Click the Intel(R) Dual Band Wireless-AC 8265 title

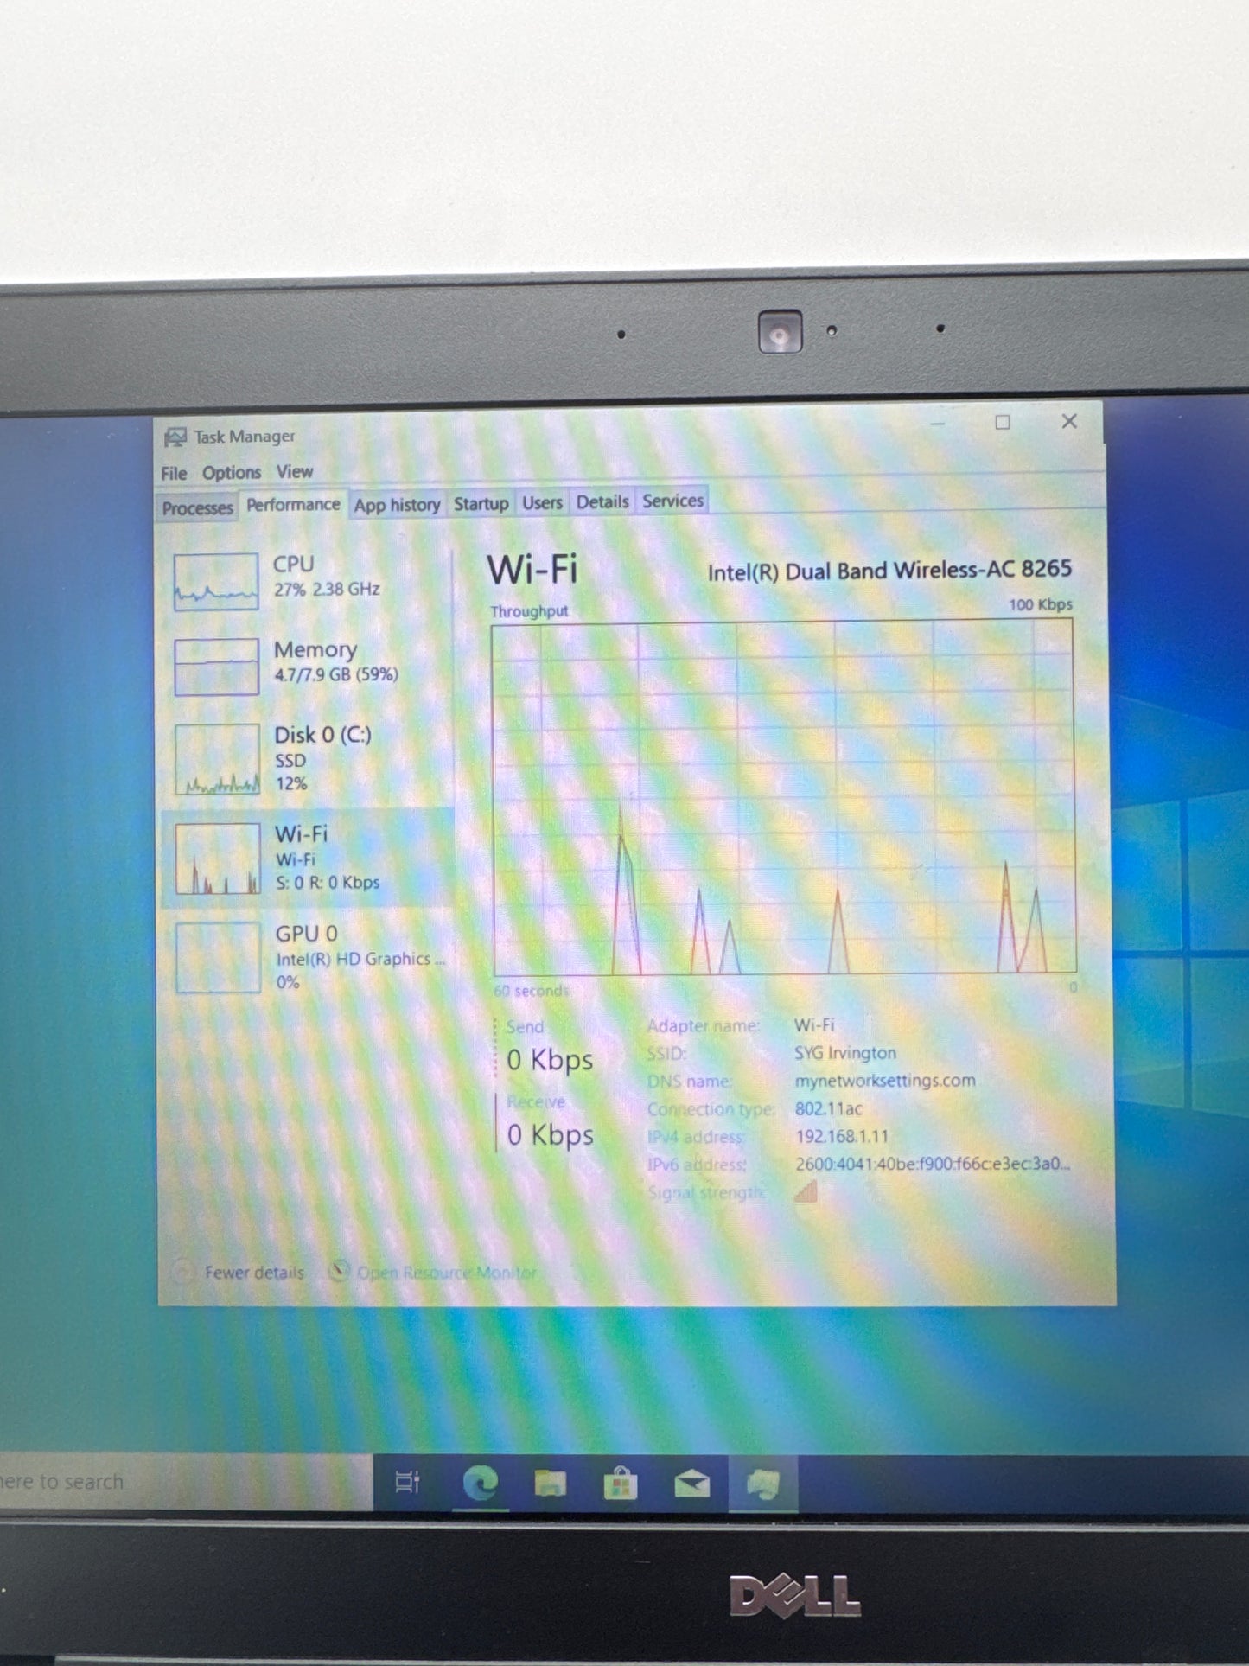[x=889, y=571]
